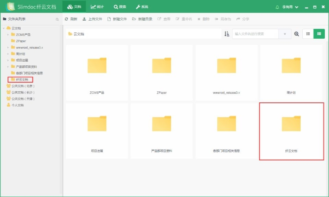Expand the ZCMS产品 tree node

8,35
